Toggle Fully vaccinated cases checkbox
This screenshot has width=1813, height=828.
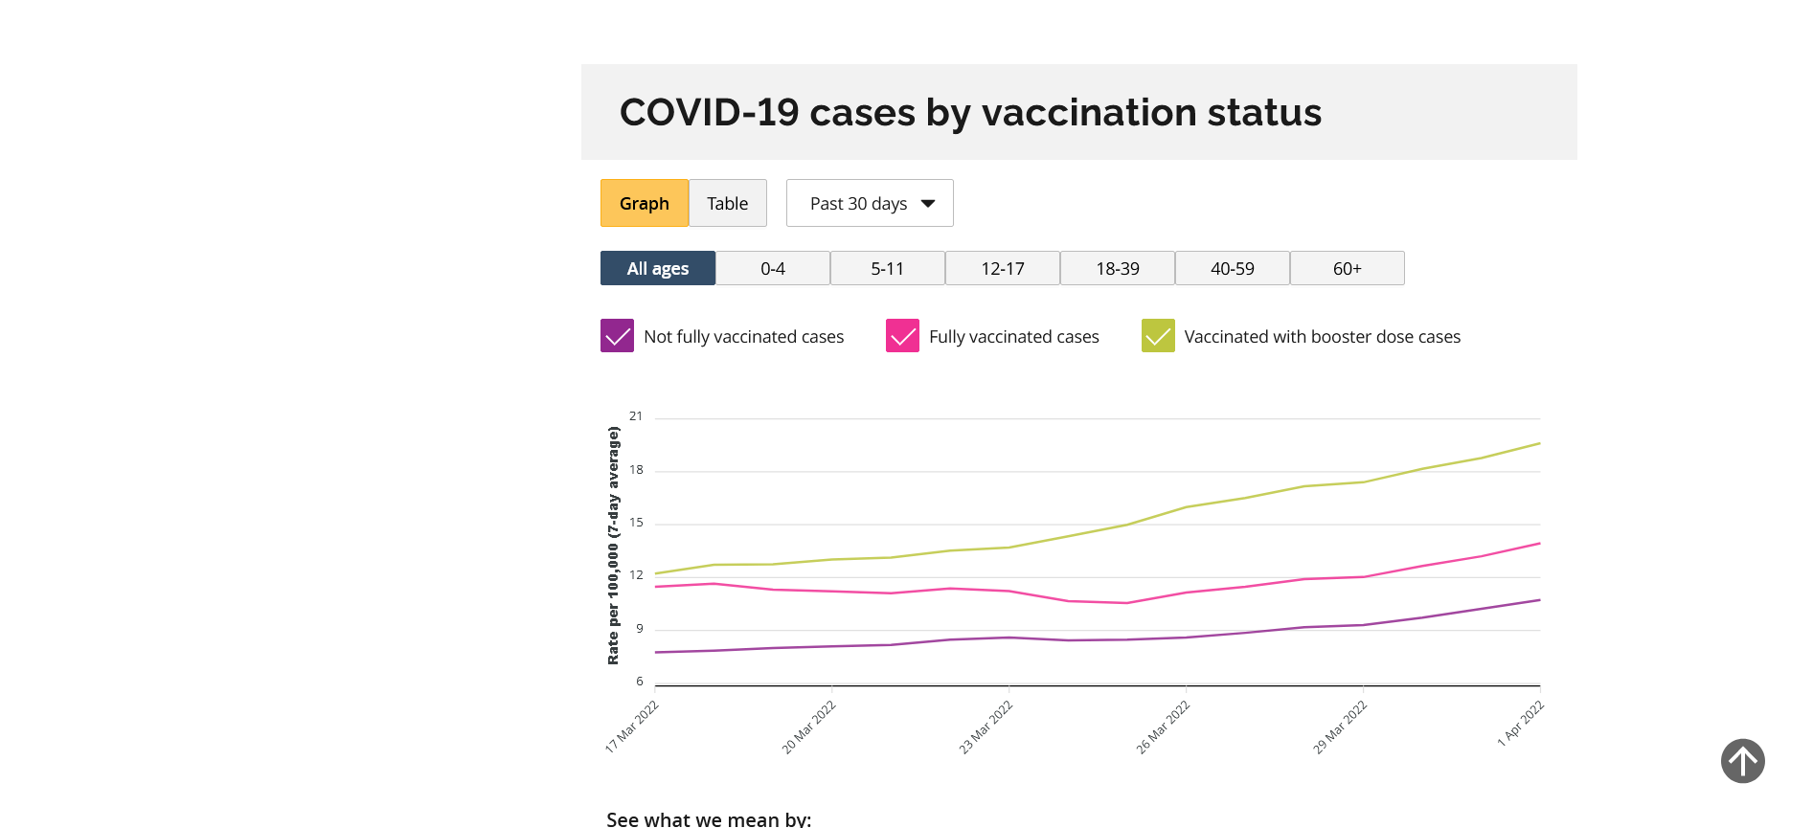click(902, 336)
